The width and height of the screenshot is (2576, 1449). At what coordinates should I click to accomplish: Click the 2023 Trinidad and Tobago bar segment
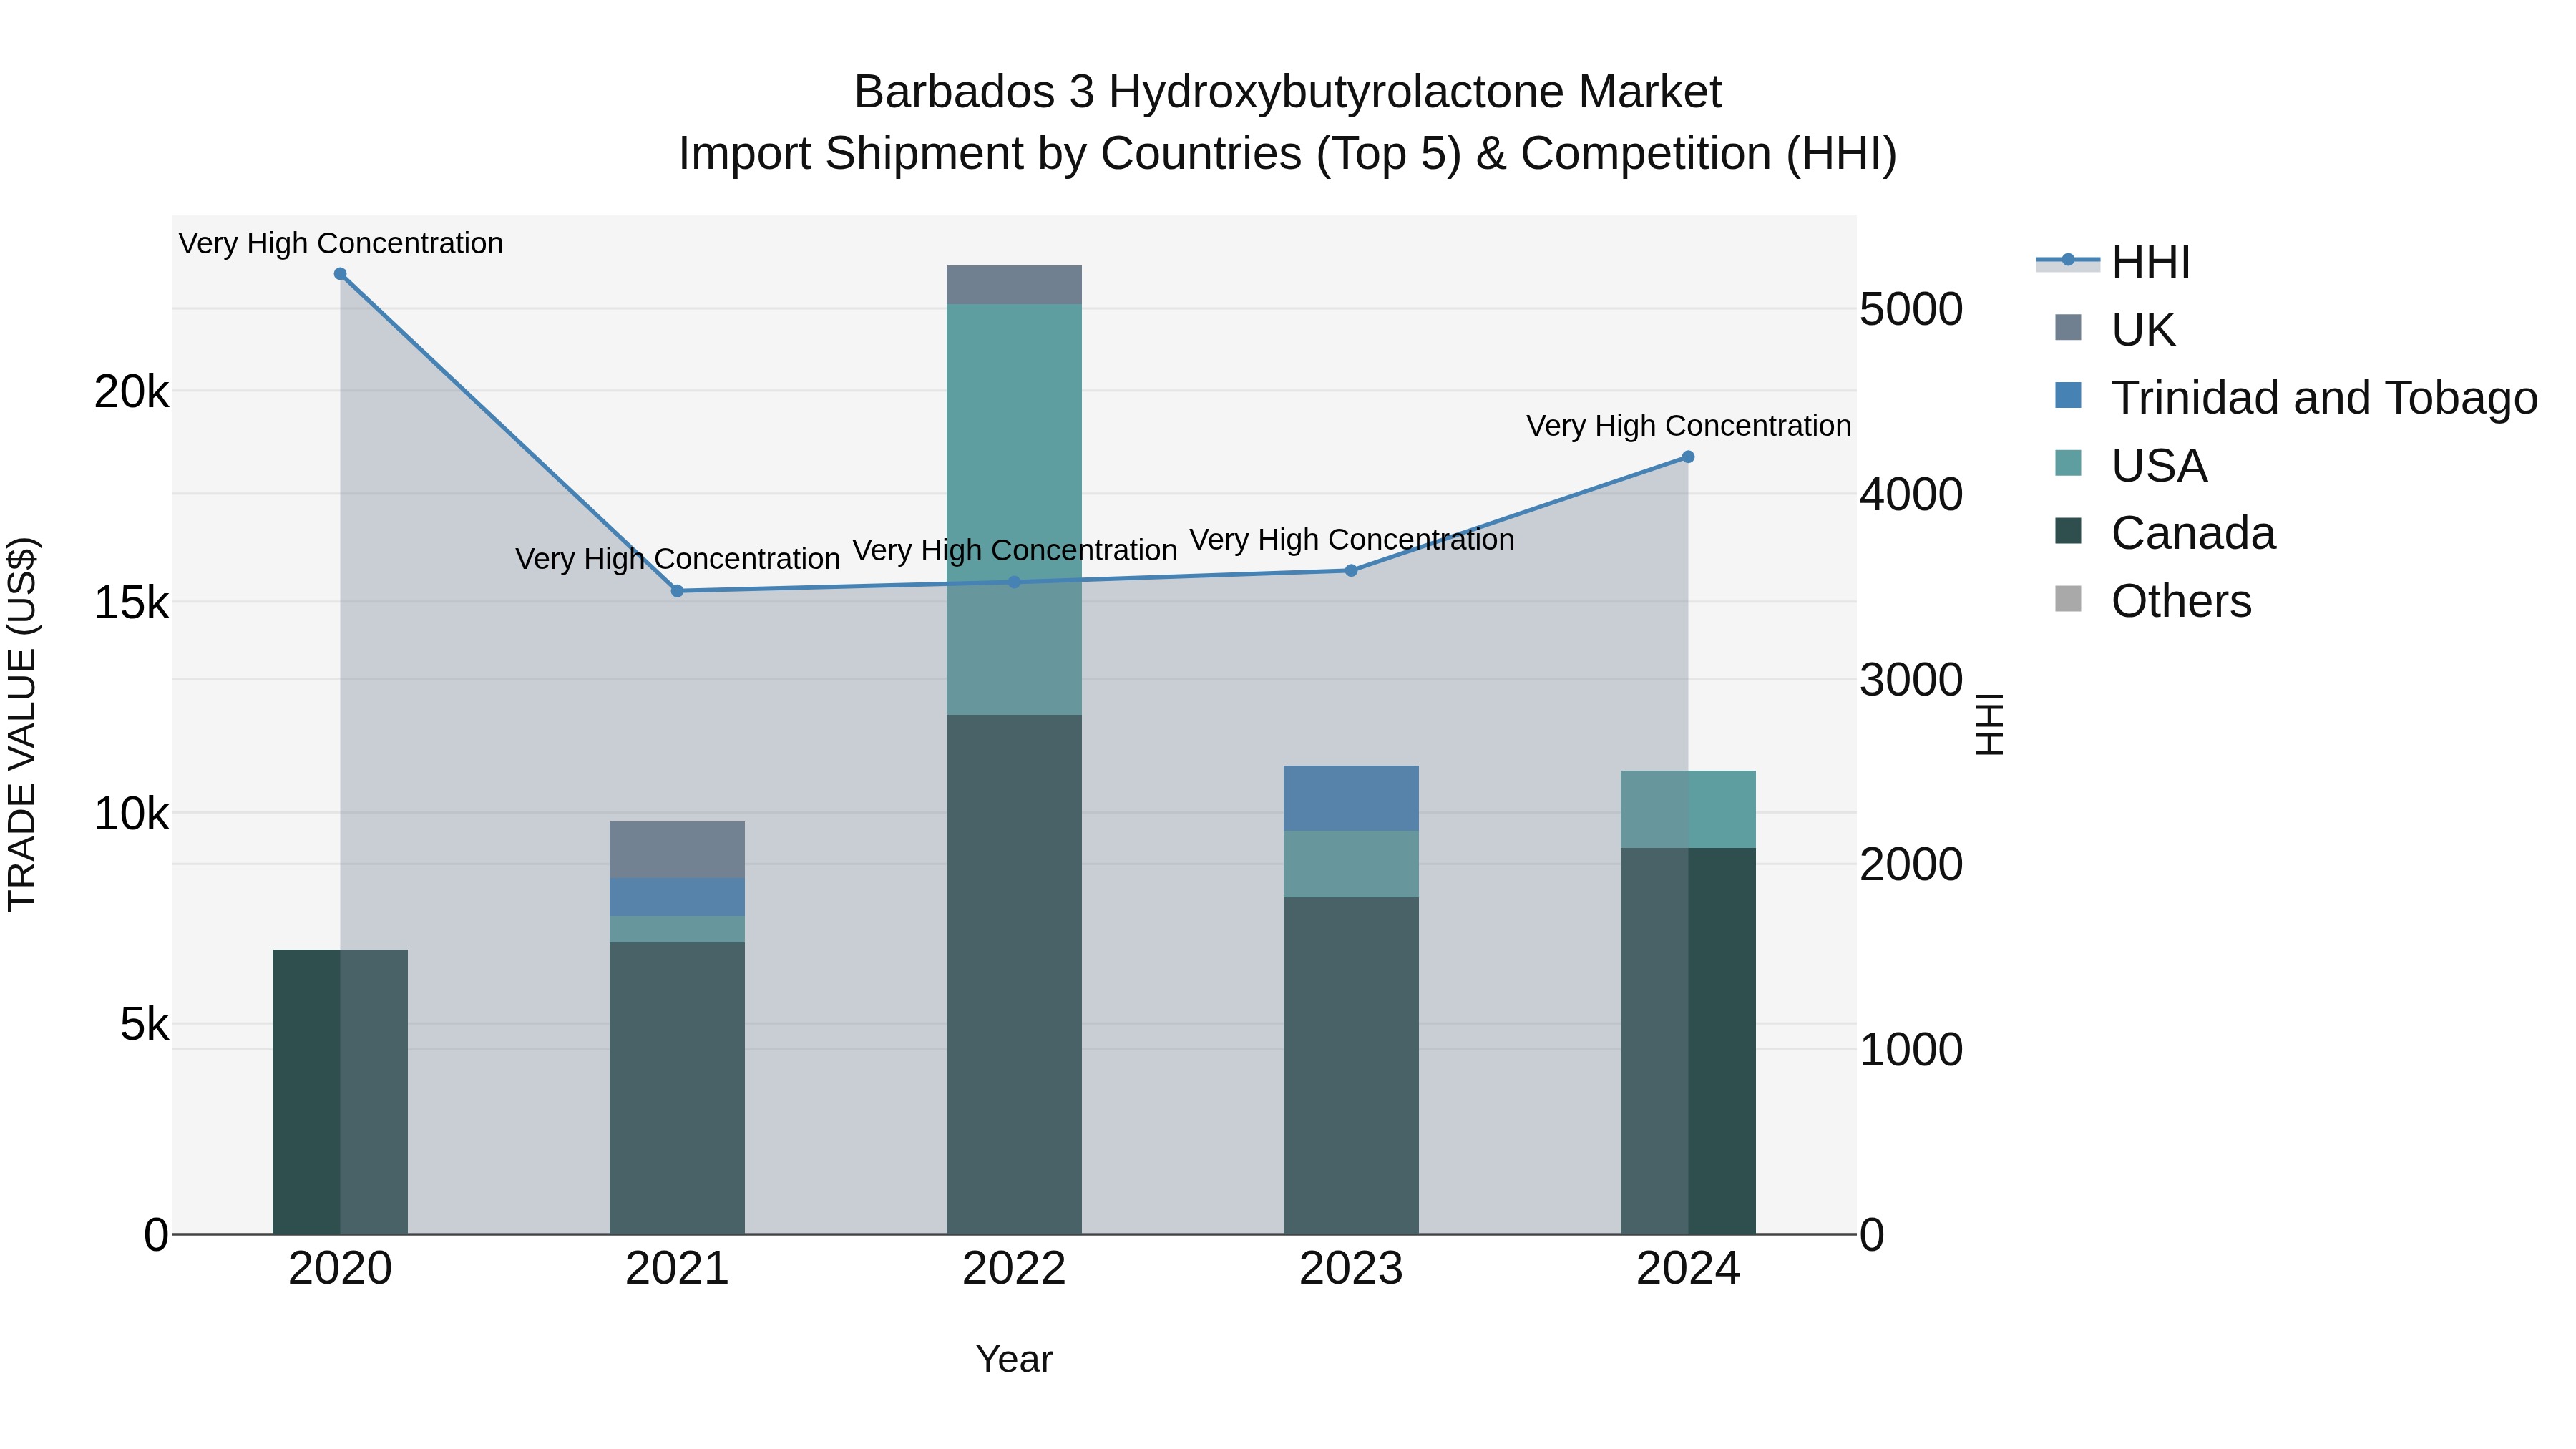point(1351,798)
